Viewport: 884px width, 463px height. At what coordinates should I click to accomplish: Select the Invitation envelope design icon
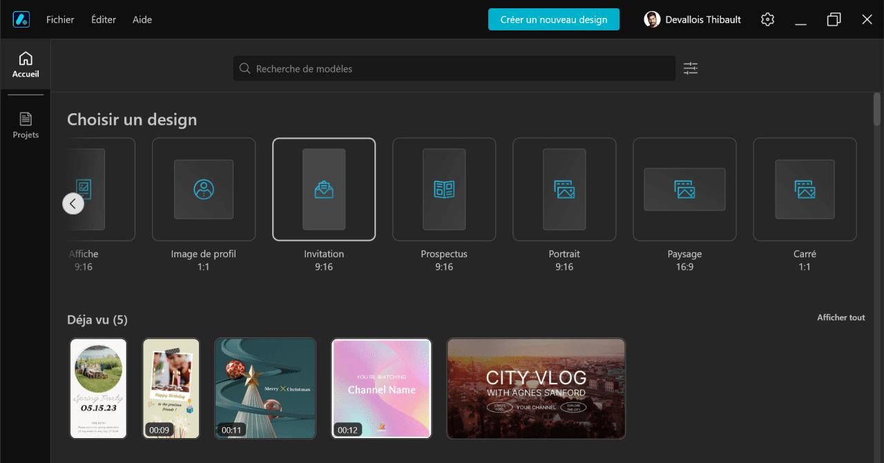coord(324,189)
